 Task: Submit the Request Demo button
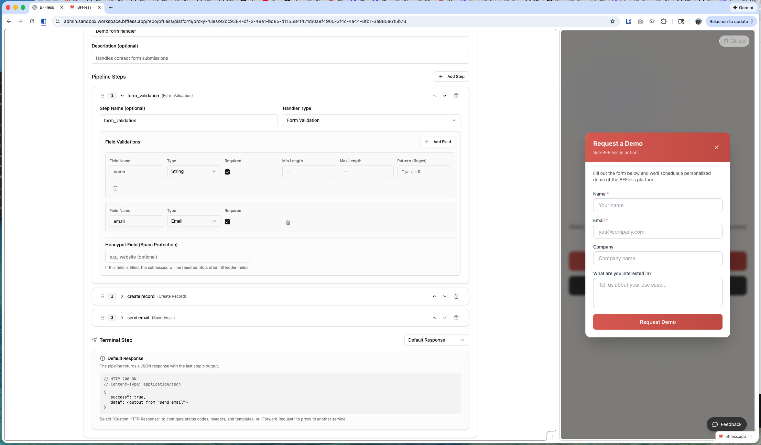click(x=657, y=322)
